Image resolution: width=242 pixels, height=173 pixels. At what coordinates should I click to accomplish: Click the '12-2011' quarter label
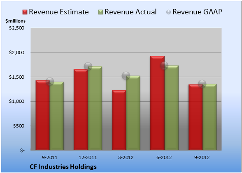[88, 157]
